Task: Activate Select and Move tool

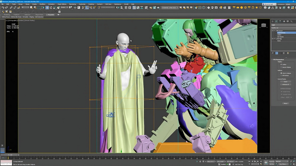Action: pyautogui.click(x=47, y=8)
